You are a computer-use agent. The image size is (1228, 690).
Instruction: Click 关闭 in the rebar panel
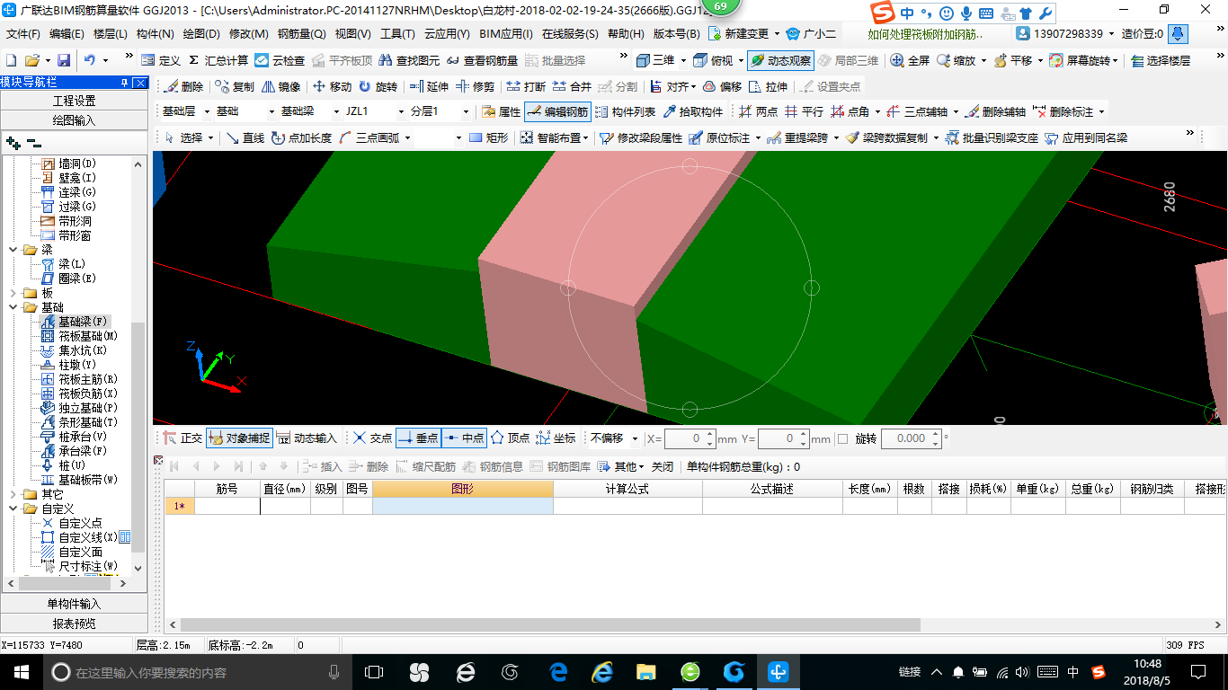(663, 466)
